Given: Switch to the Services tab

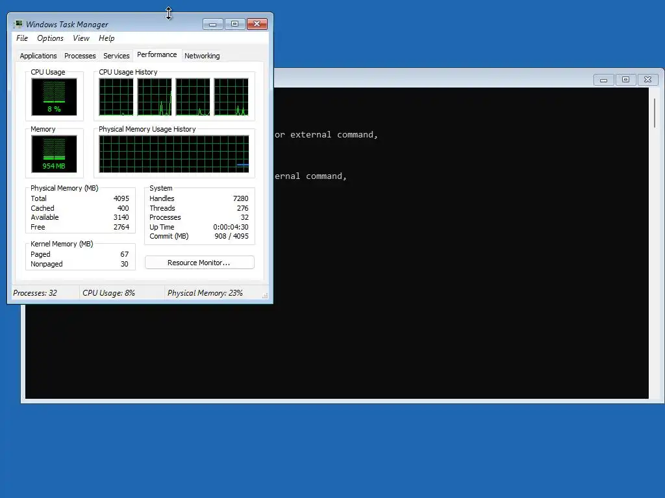Looking at the screenshot, I should coord(116,56).
